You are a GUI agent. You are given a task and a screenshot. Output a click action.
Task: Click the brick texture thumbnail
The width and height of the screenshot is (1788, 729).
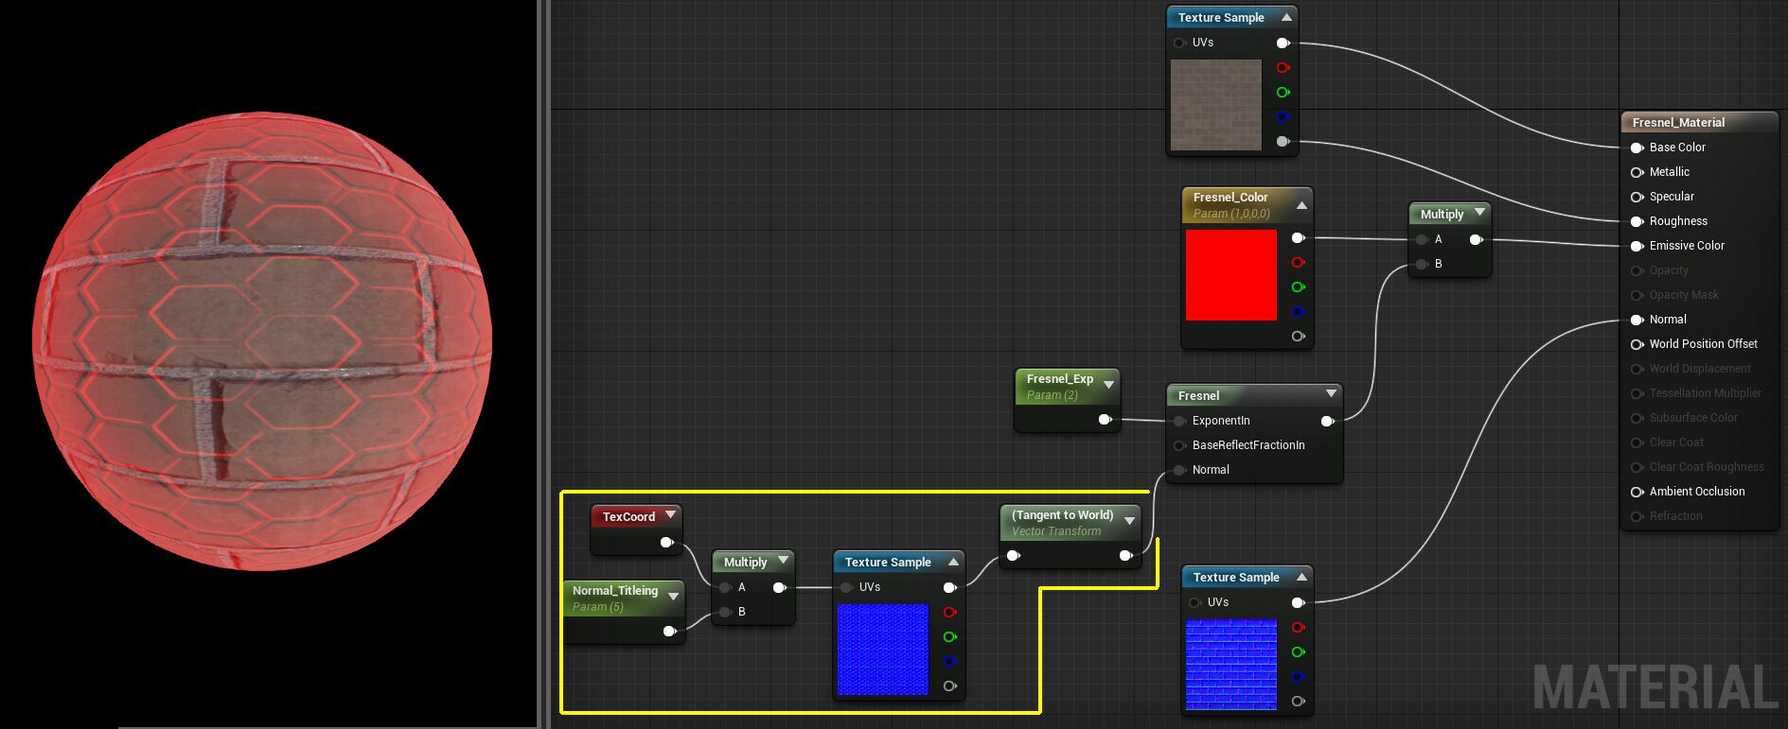[1216, 105]
